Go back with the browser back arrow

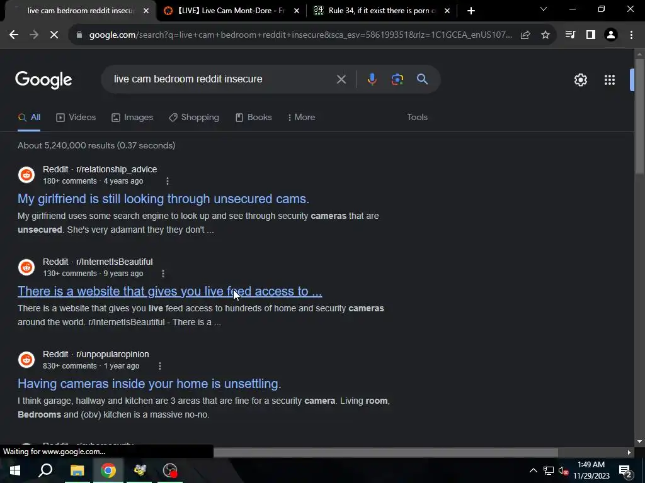(x=14, y=35)
